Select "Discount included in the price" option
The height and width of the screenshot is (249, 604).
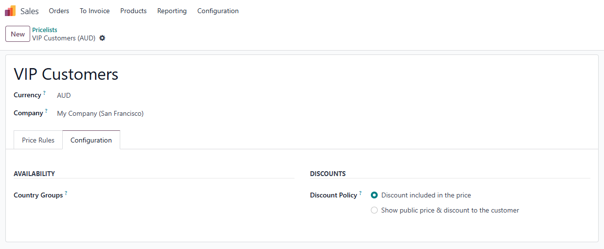pyautogui.click(x=374, y=195)
